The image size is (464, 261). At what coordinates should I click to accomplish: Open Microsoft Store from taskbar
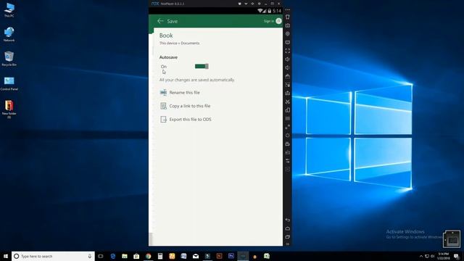point(136,256)
